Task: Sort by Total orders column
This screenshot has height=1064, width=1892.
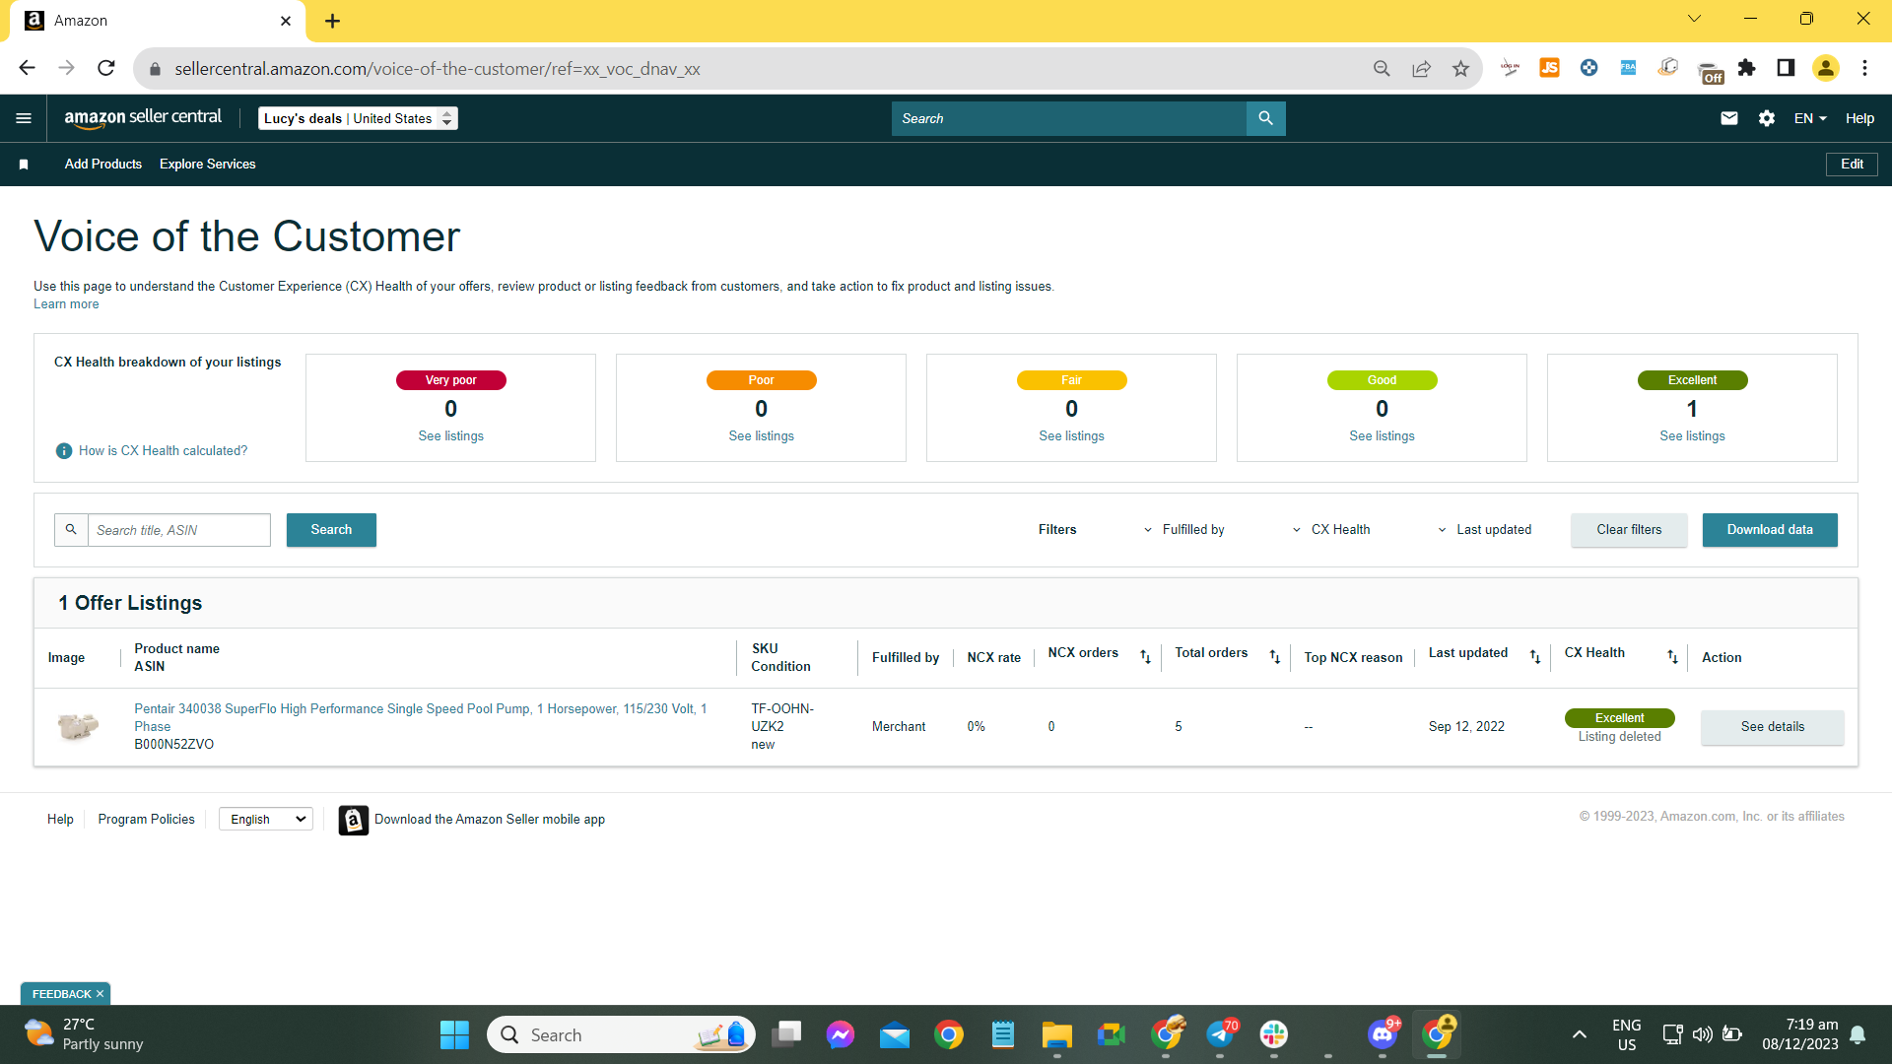Action: point(1274,657)
